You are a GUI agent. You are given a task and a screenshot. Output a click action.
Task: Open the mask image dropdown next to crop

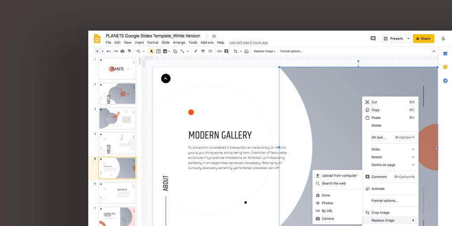click(x=241, y=51)
